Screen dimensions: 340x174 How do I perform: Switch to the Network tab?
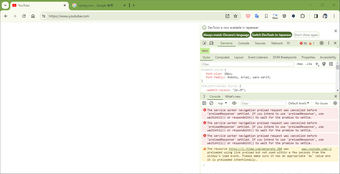point(277,43)
